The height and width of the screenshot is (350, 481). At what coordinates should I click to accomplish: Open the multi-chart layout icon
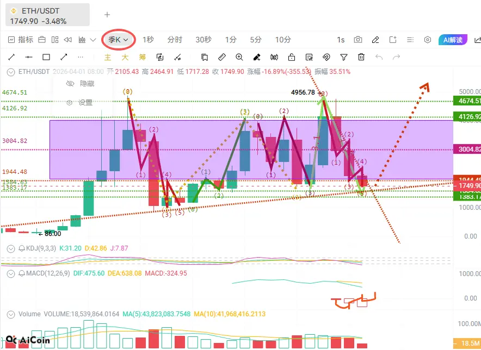55,40
